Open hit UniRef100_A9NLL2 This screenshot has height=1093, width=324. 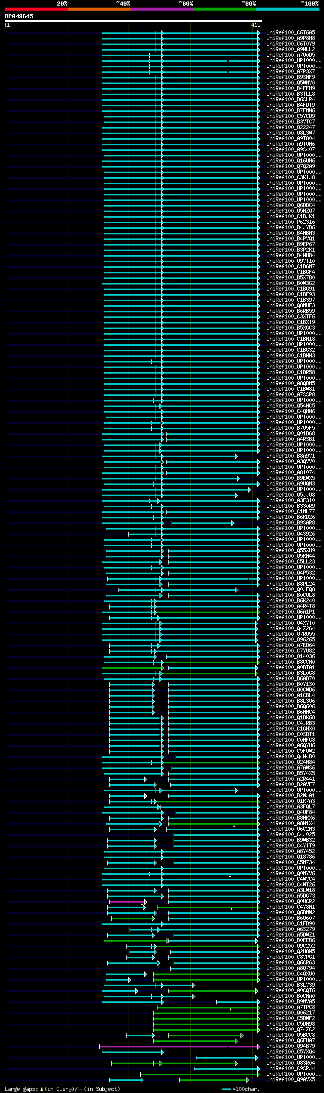[291, 49]
